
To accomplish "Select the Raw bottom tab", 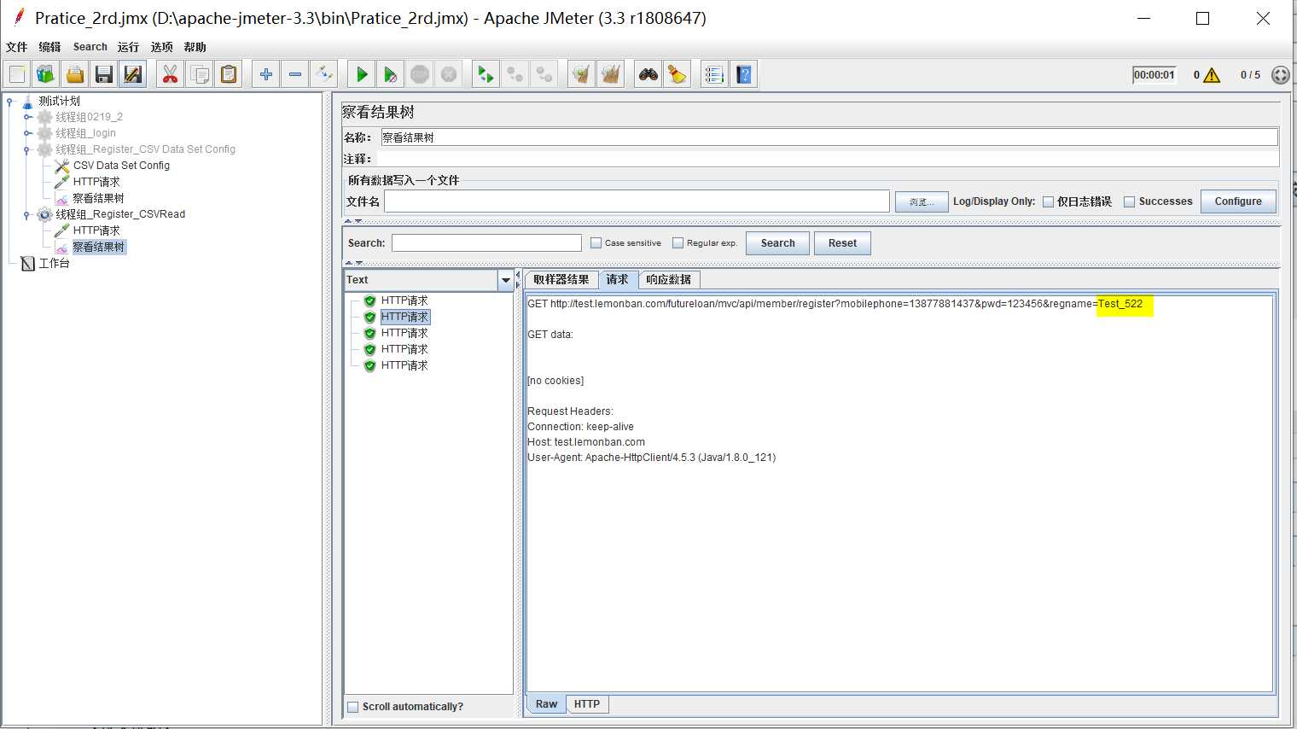I will [x=546, y=704].
